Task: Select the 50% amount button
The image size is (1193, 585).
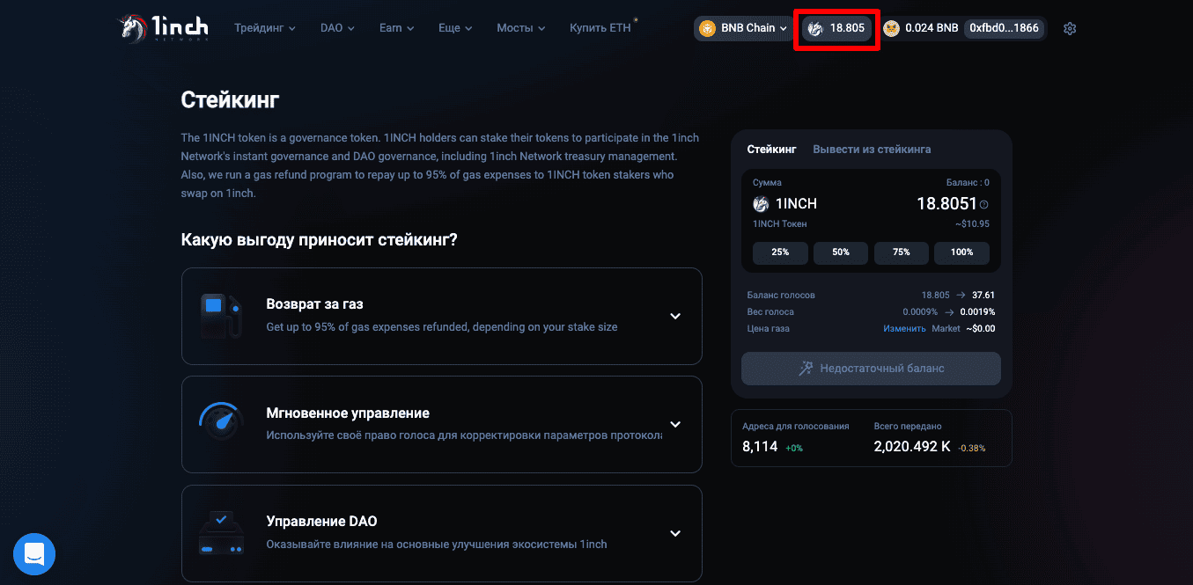Action: click(841, 252)
